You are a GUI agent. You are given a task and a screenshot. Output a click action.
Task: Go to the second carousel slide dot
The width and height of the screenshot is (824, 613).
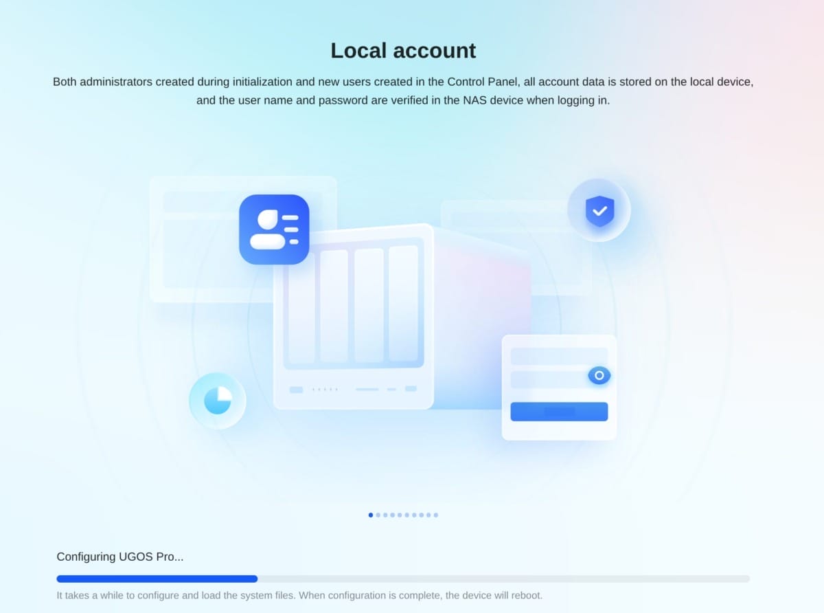coord(378,515)
